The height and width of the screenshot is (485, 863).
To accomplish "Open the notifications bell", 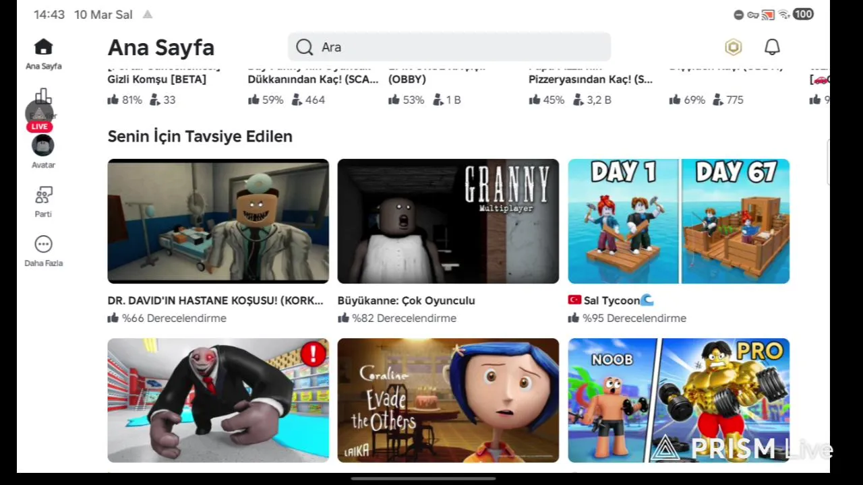I will point(772,47).
